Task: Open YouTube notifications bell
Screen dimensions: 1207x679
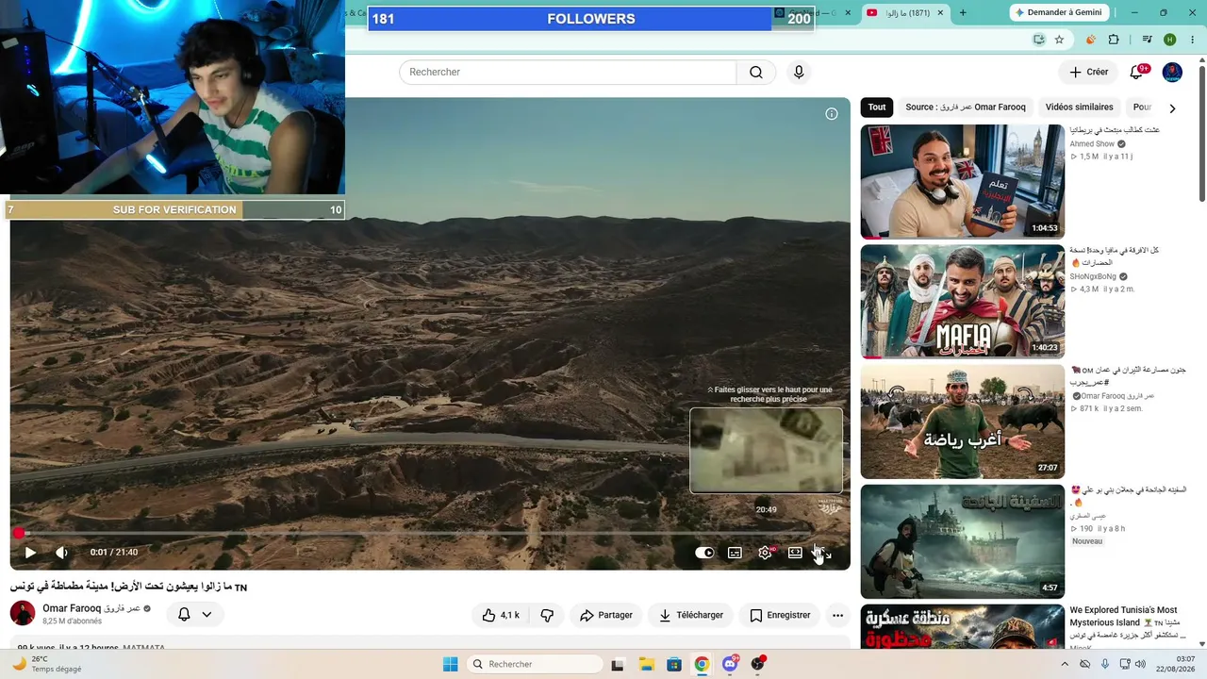Action: pos(1137,73)
